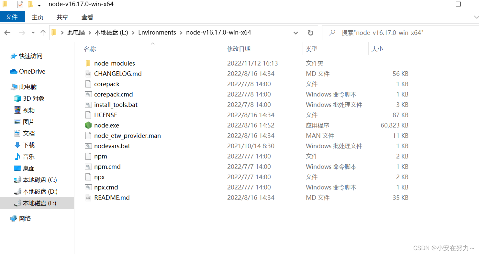
Task: Click the green node.exe application icon
Action: tap(88, 125)
